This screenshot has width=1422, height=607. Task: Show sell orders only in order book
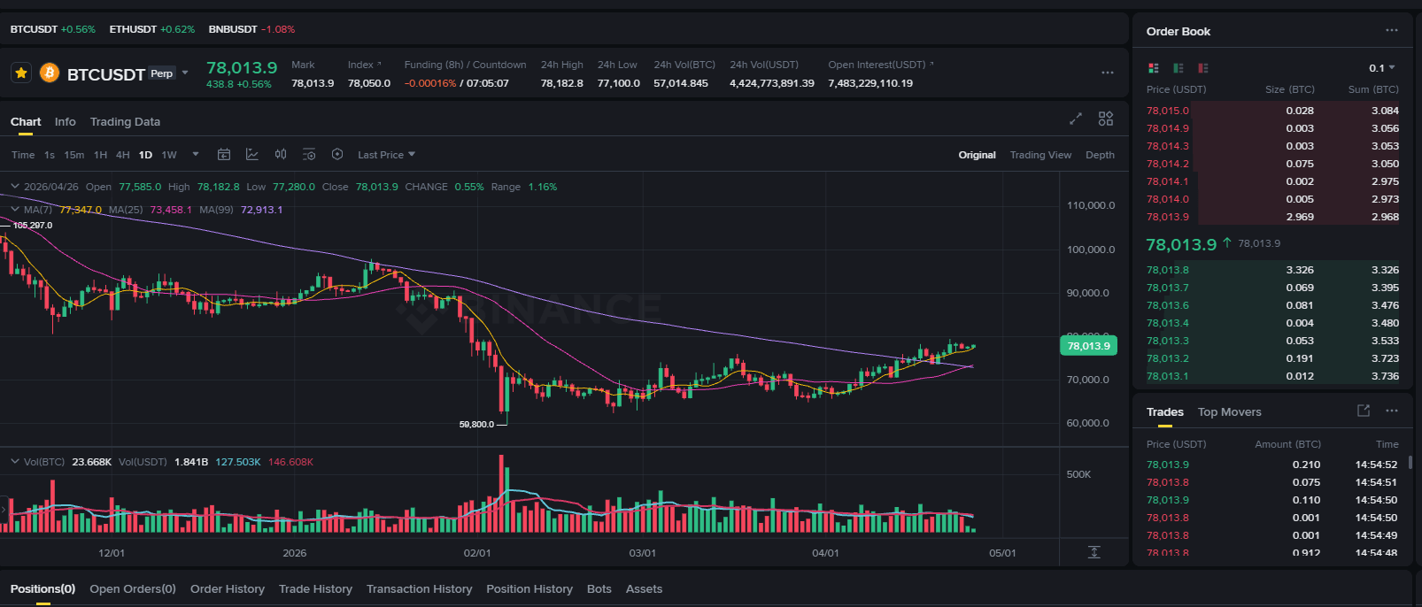coord(1202,68)
